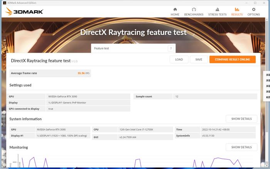270x169 pixels.
Task: Select the Results section
Action: coord(237,12)
